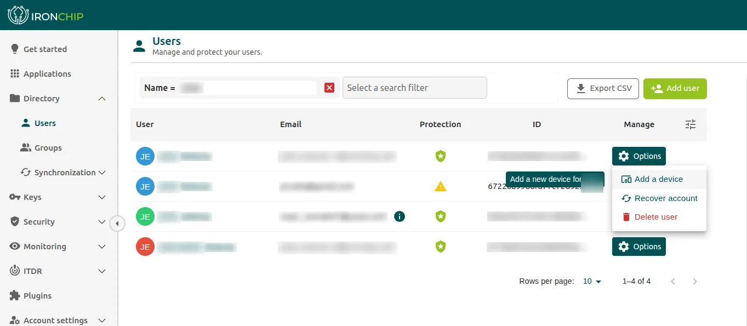The width and height of the screenshot is (747, 326).
Task: Change rows per page dropdown
Action: [x=592, y=281]
